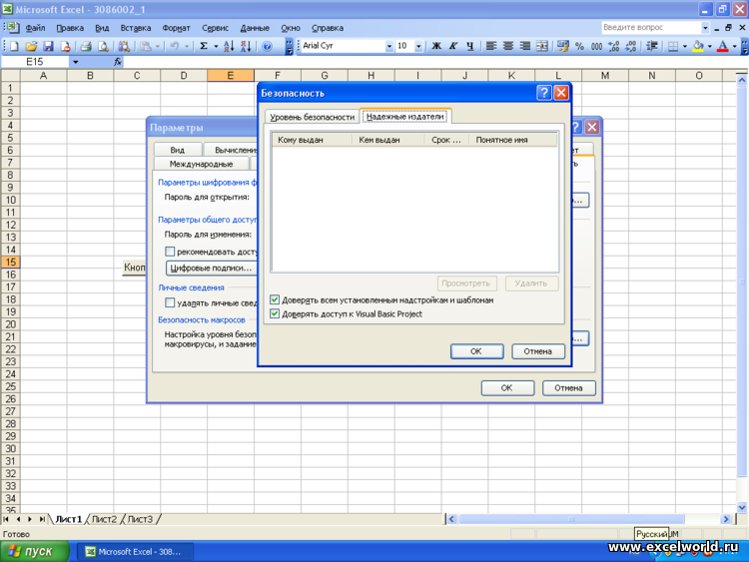749x562 pixels.
Task: Switch to Уровень безопасности tab
Action: [x=312, y=117]
